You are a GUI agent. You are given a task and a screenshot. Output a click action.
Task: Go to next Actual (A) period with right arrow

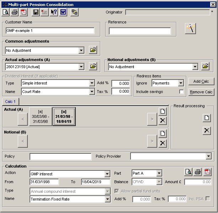coord(152,119)
